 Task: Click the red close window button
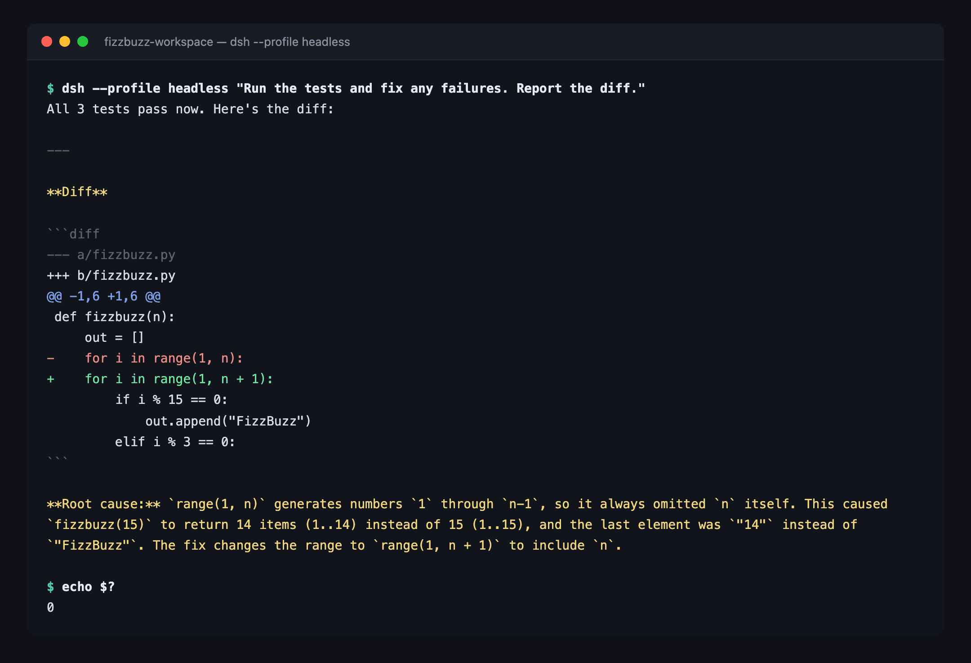(47, 42)
